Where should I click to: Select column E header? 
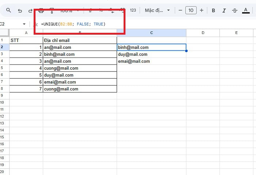(x=236, y=33)
